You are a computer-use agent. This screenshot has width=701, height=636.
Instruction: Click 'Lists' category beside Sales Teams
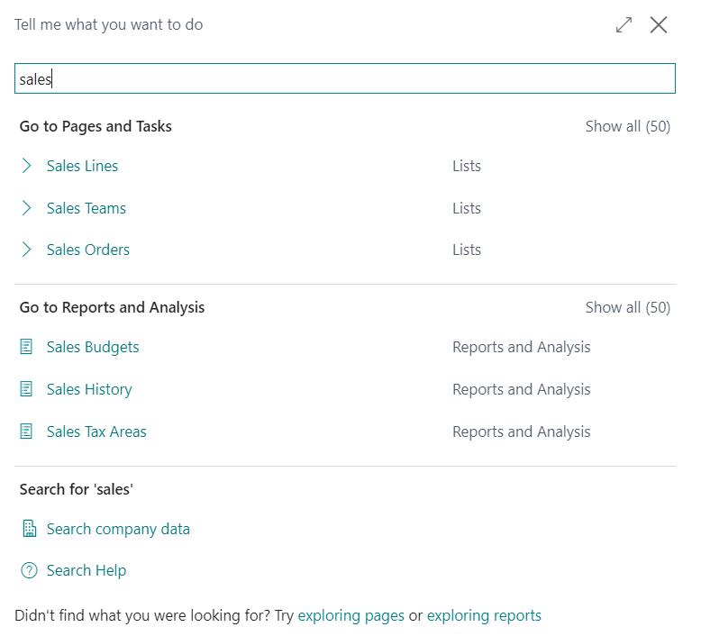tap(467, 208)
